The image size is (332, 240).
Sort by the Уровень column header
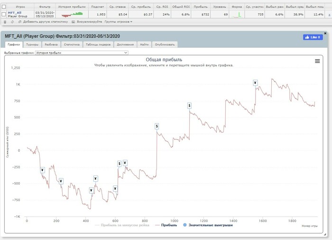[220, 7]
